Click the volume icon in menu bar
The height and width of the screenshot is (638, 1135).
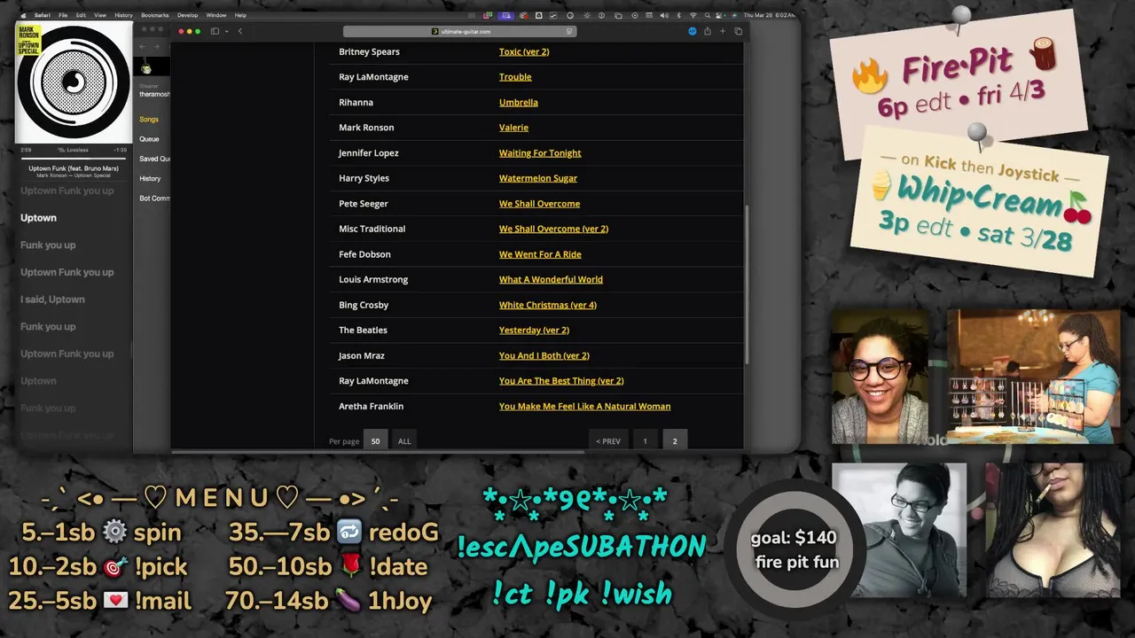666,15
